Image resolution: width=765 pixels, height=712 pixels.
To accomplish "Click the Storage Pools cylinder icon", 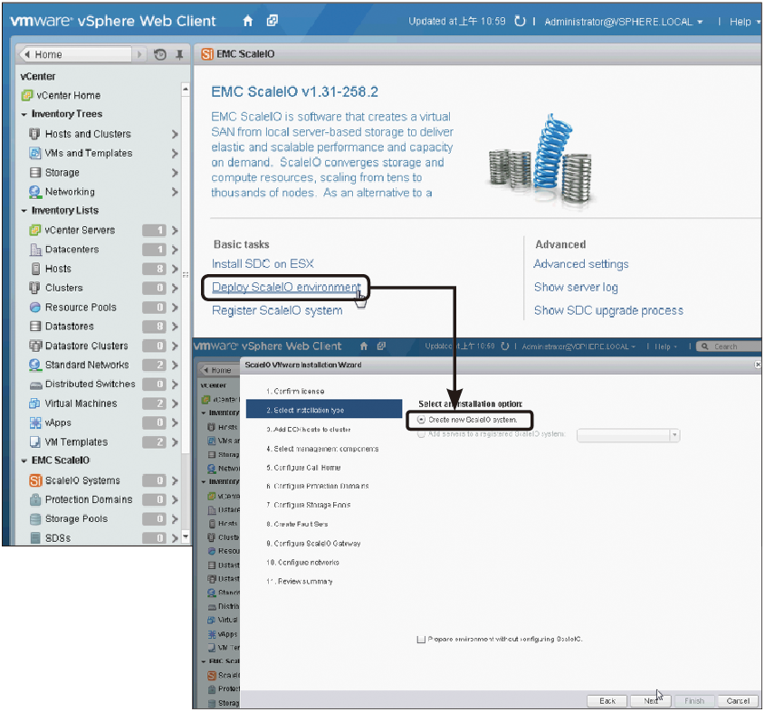I will (x=35, y=519).
